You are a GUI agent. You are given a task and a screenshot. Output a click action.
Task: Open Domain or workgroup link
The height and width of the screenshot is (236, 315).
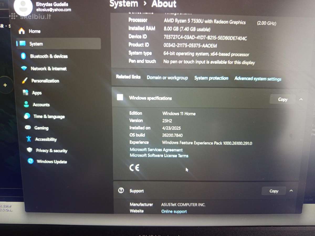167,78
